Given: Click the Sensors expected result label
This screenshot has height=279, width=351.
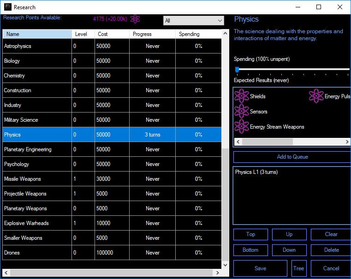Looking at the screenshot, I should click(x=259, y=112).
